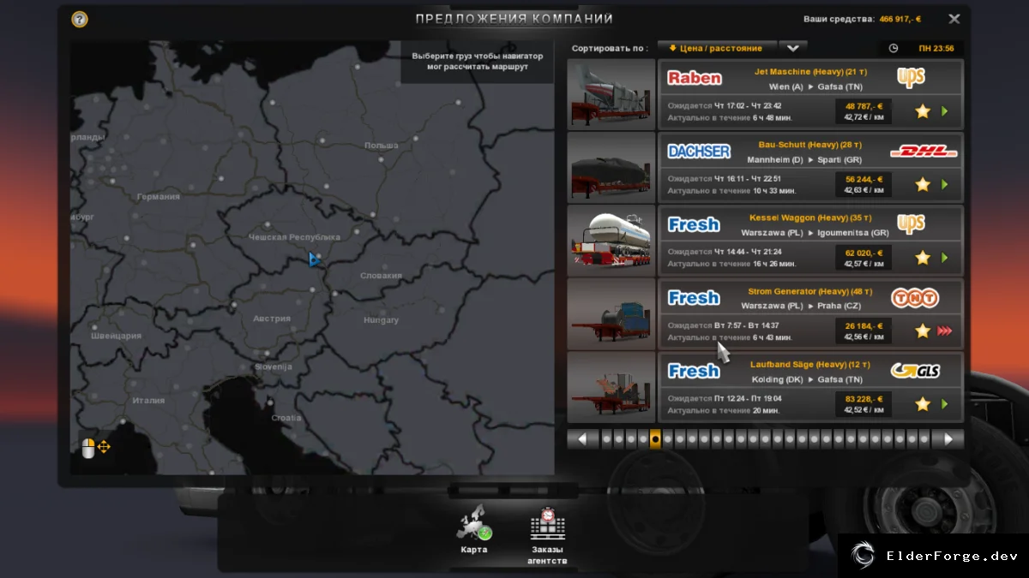Screen dimensions: 1029x578
Task: Click route Warszawa (PL) to Igoumenitsa (GR)
Action: [815, 233]
